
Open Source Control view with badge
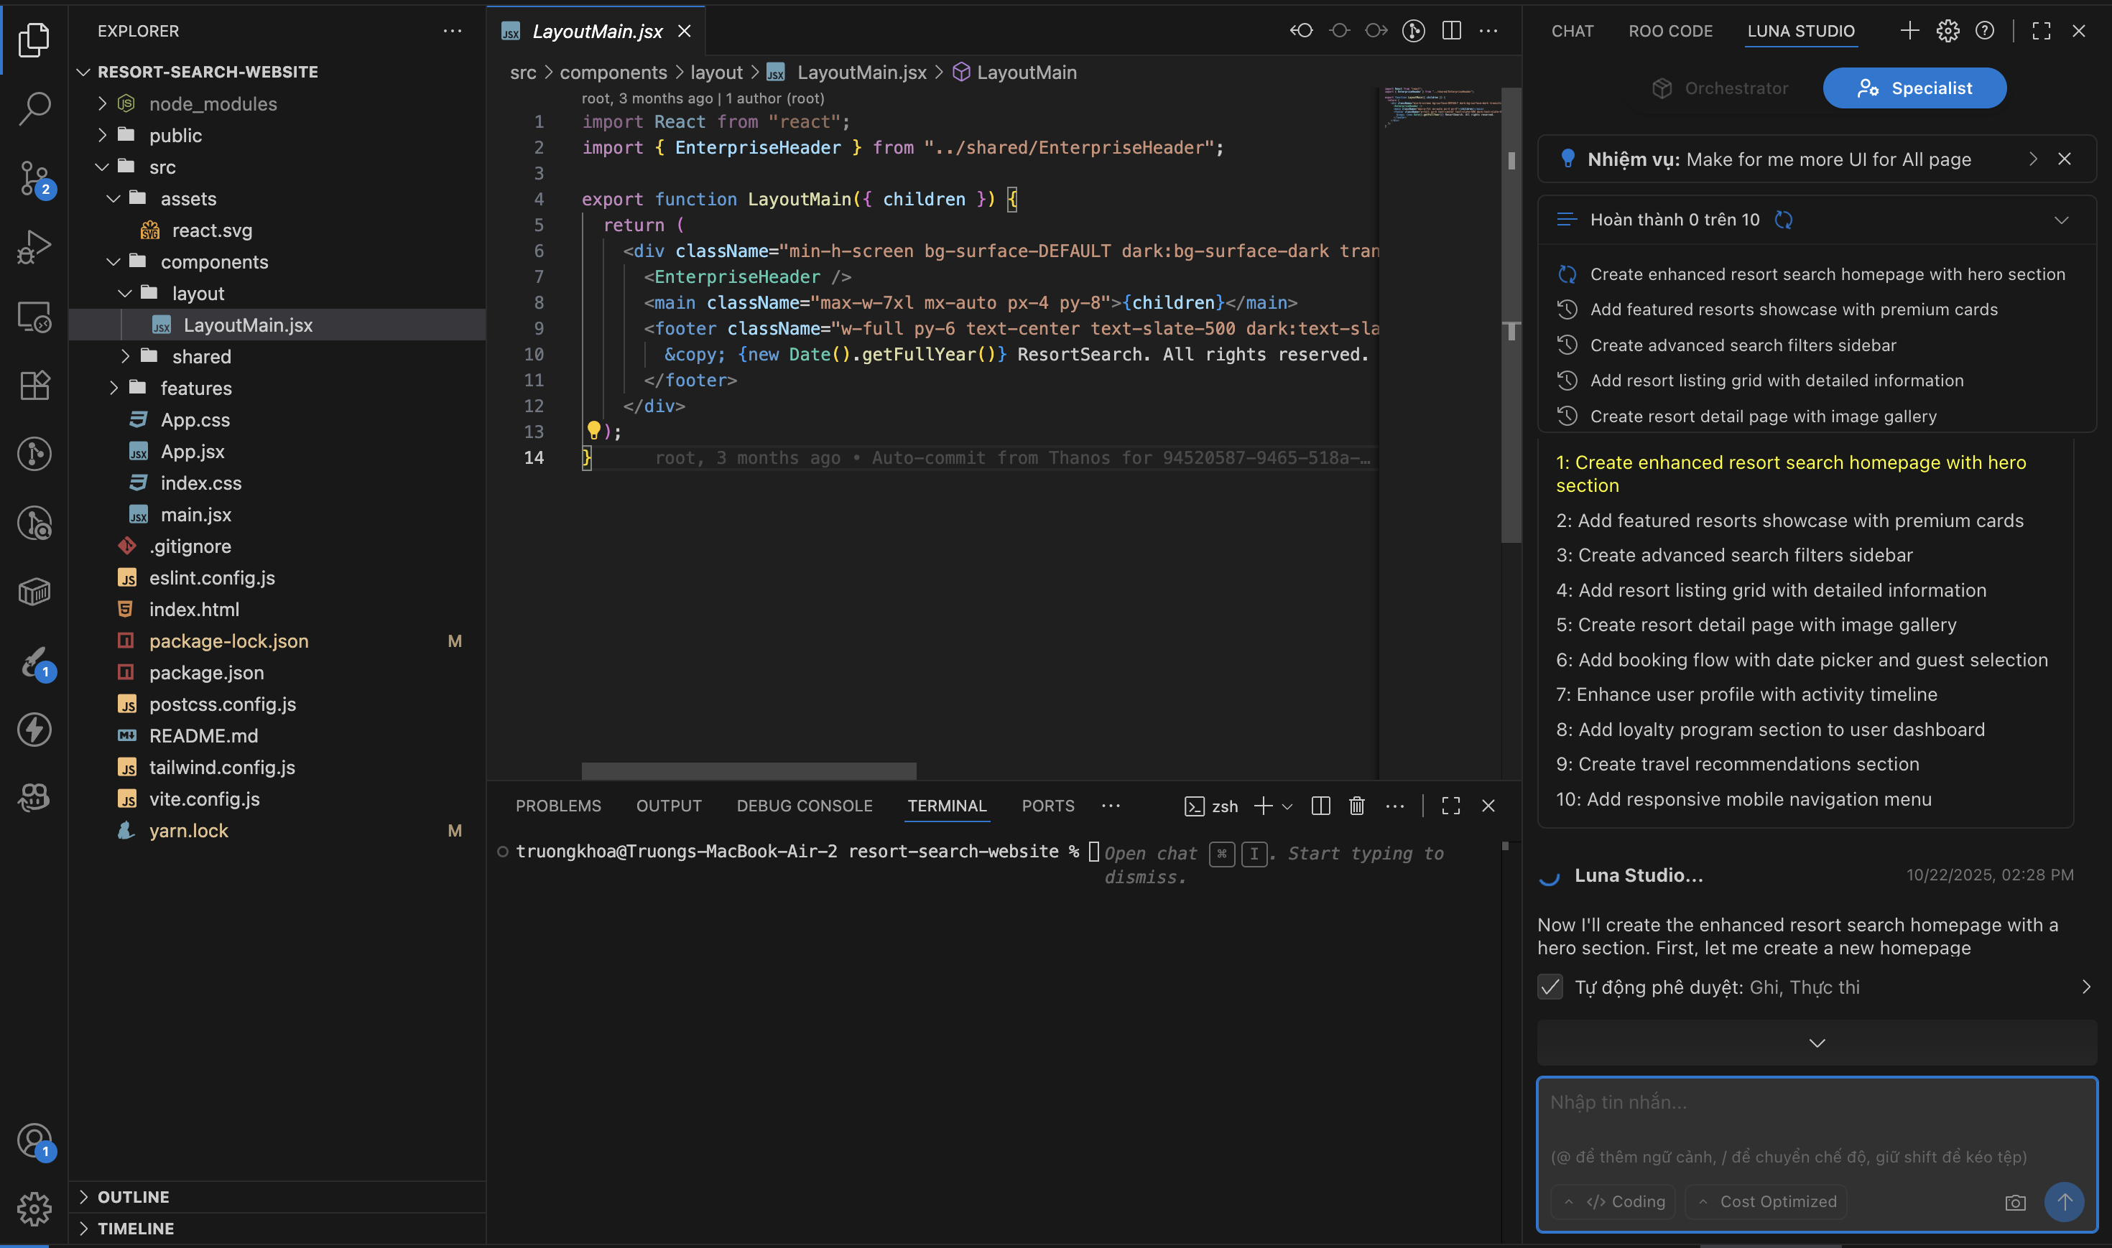(34, 177)
